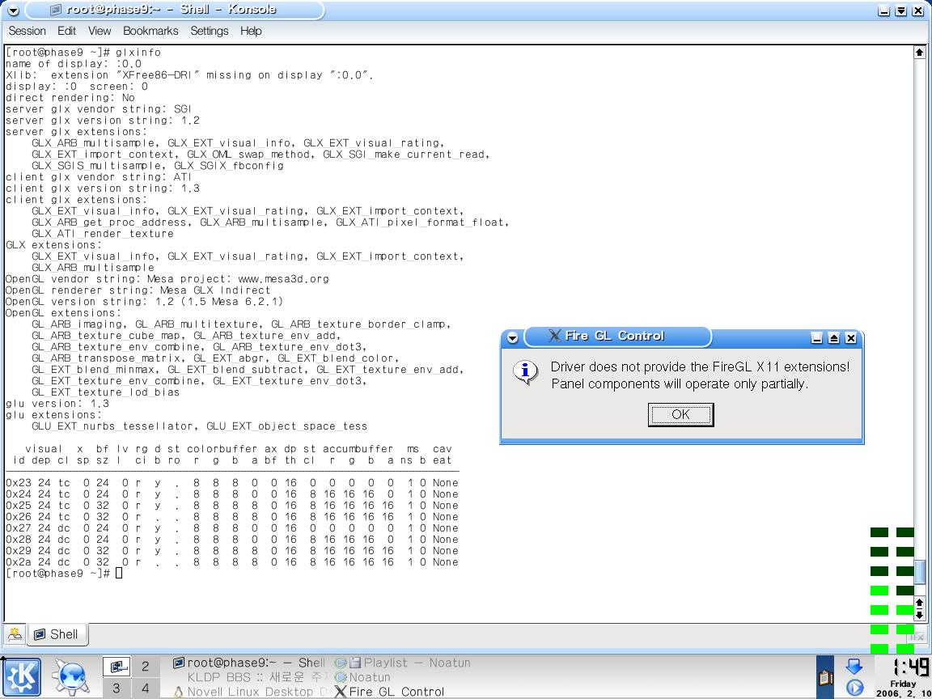Click 'Driver does not provide' dialog message
Viewport: 932px width, 699px height.
[700, 375]
